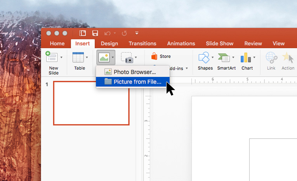Open the Shapes dropdown arrow
This screenshot has width=297, height=181.
(x=212, y=57)
